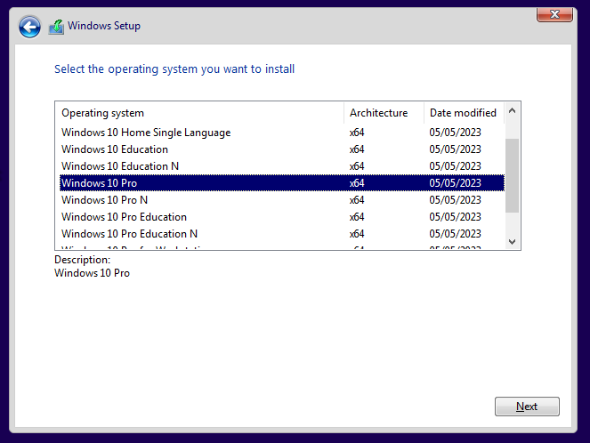
Task: Click date in Windows 10 Pro Education N row
Action: tap(455, 234)
